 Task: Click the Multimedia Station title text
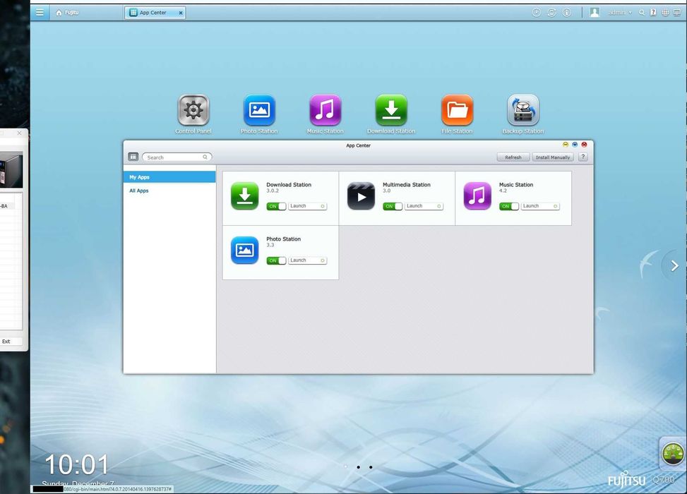[407, 185]
